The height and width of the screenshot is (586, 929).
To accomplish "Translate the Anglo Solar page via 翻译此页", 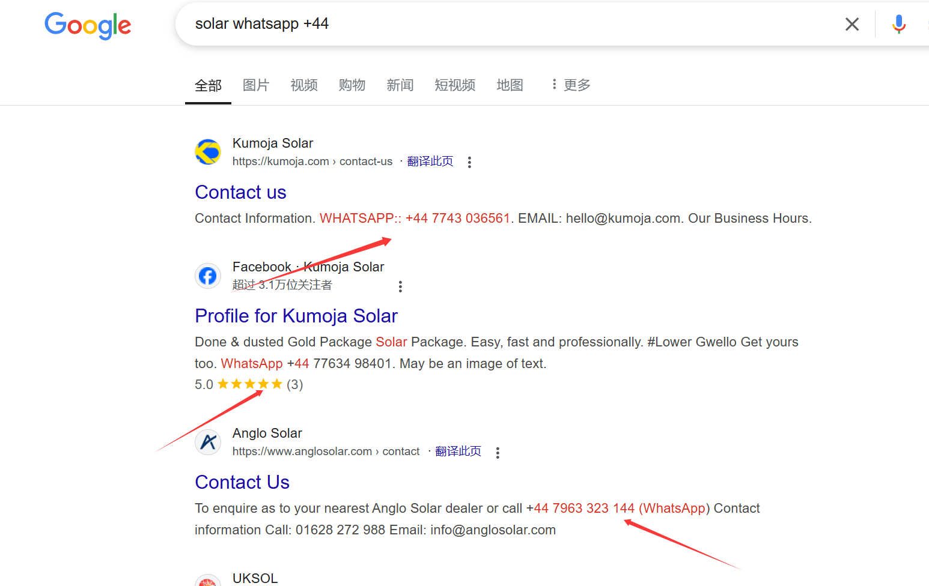I will click(458, 452).
